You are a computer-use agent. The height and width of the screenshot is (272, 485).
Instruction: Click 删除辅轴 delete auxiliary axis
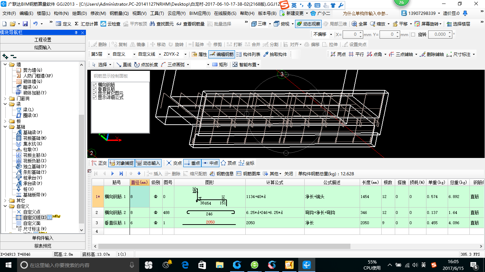(432, 54)
